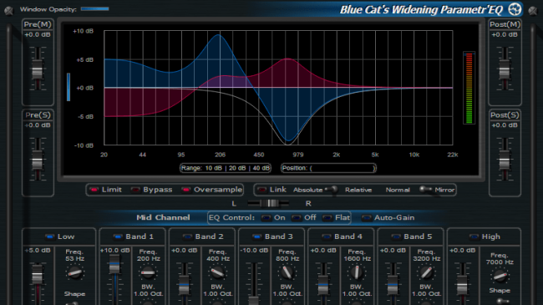Click the Band 3 frequency knob
Screen dimensions: 543x305
click(x=287, y=272)
